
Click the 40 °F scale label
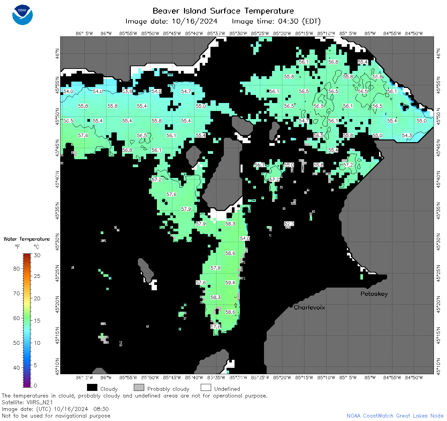pos(16,367)
